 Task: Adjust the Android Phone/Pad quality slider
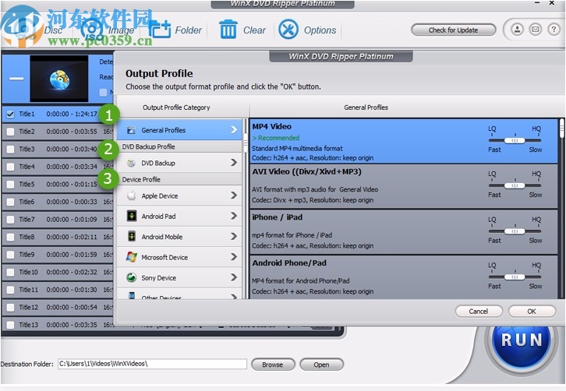pyautogui.click(x=515, y=277)
